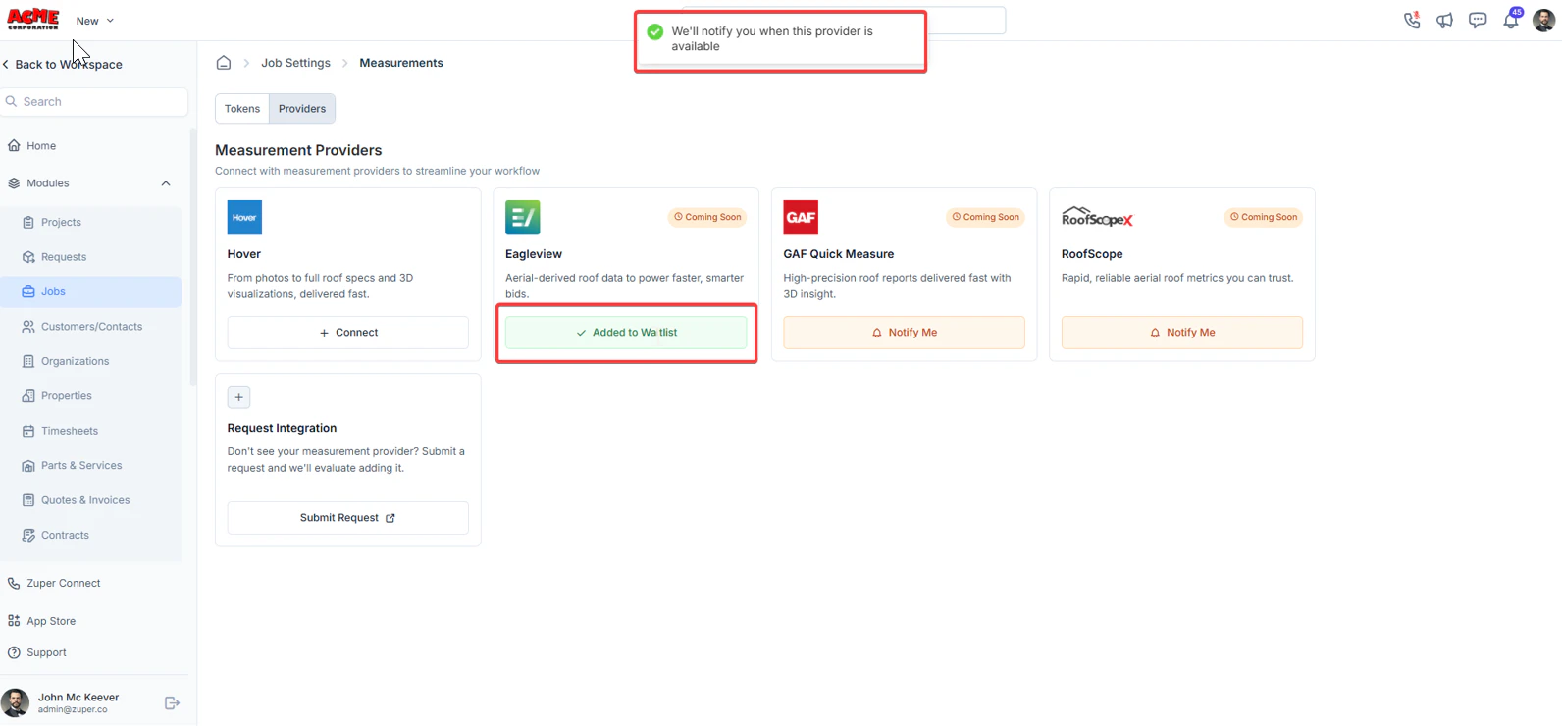
Task: Click Added to Waitlist button
Action: 626,333
